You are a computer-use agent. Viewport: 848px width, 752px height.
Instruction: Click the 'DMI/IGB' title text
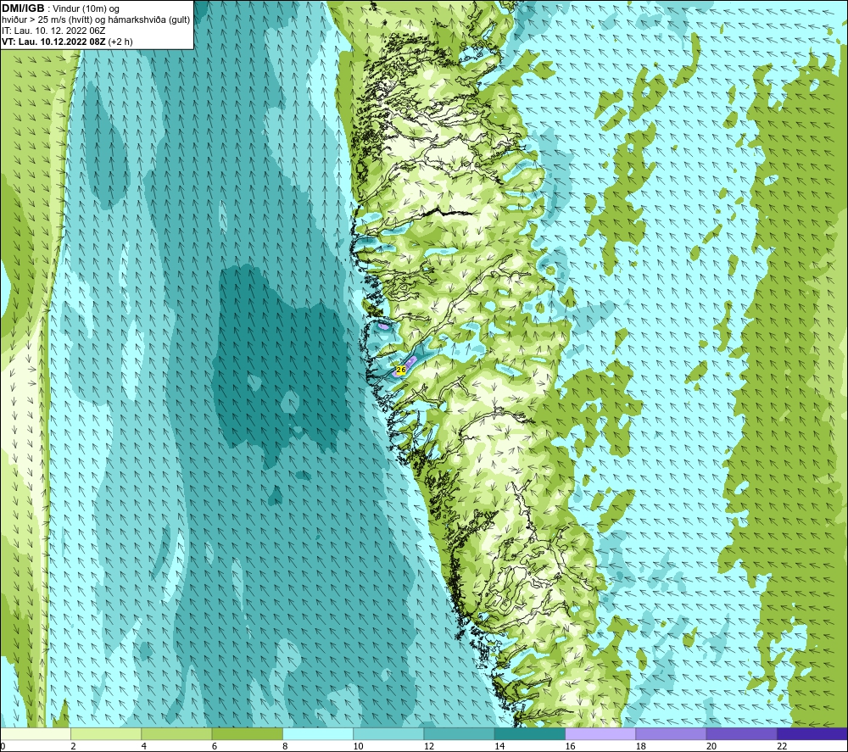[x=23, y=8]
